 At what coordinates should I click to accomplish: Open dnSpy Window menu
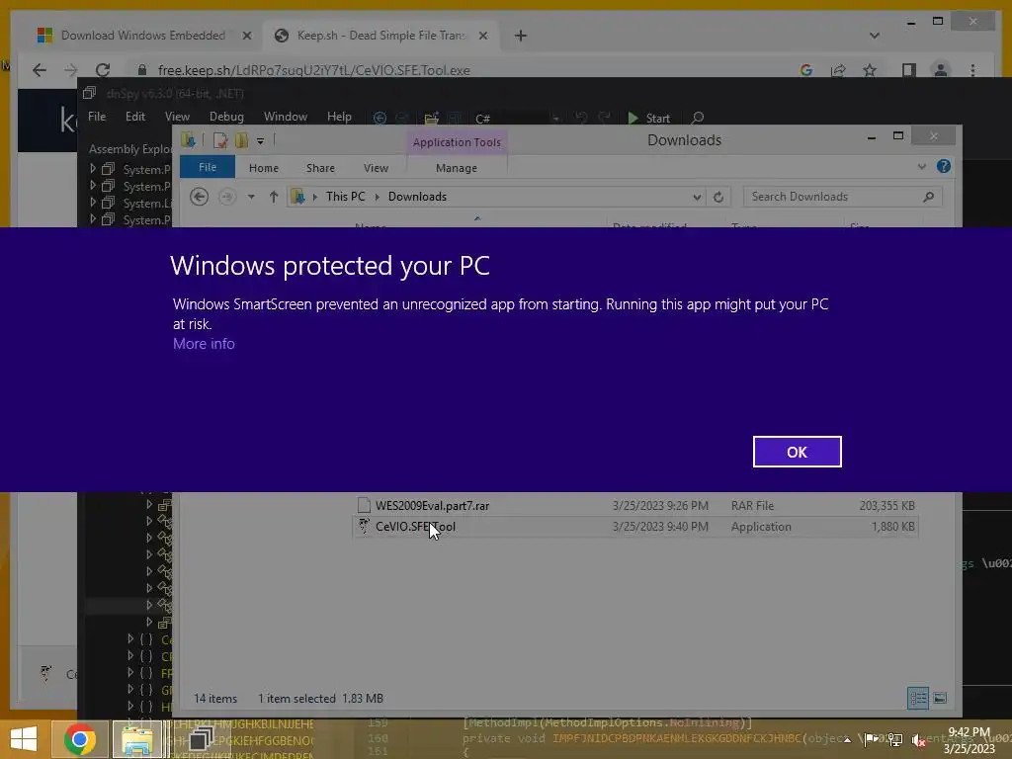pyautogui.click(x=286, y=117)
